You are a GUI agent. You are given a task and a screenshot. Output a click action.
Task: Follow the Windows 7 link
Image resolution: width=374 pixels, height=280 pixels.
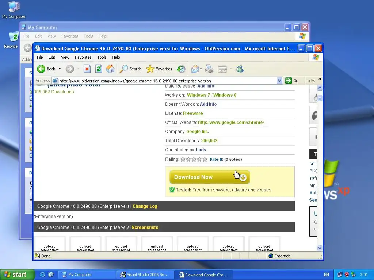(x=198, y=95)
